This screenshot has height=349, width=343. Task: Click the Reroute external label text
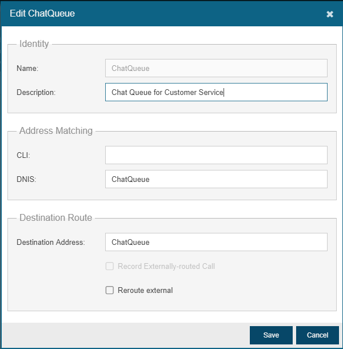tap(145, 291)
